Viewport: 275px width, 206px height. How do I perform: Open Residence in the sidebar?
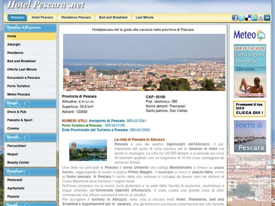(30, 53)
